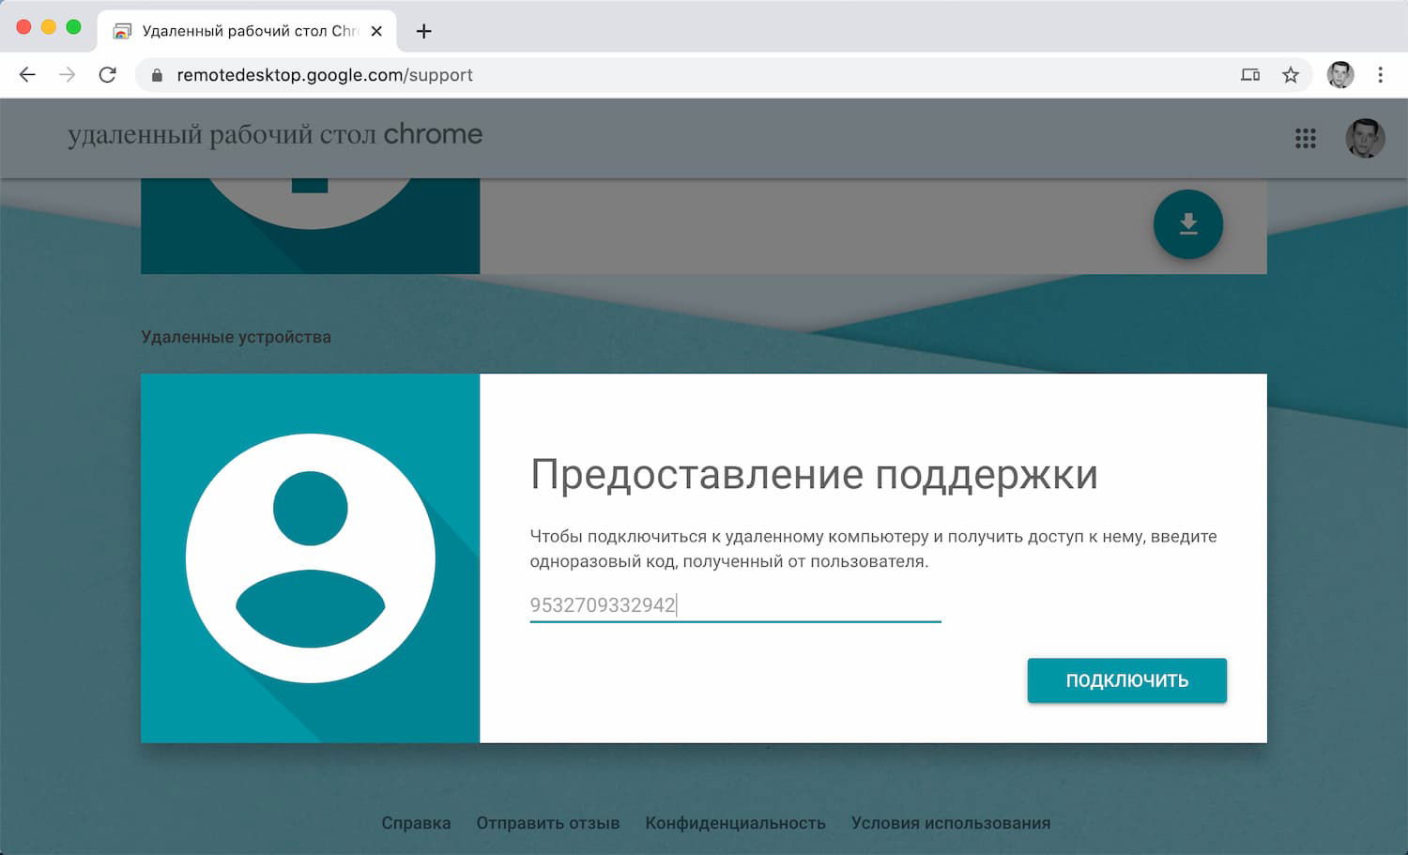Click the Chrome profile avatar in toolbar
Viewport: 1408px width, 855px height.
pos(1340,75)
